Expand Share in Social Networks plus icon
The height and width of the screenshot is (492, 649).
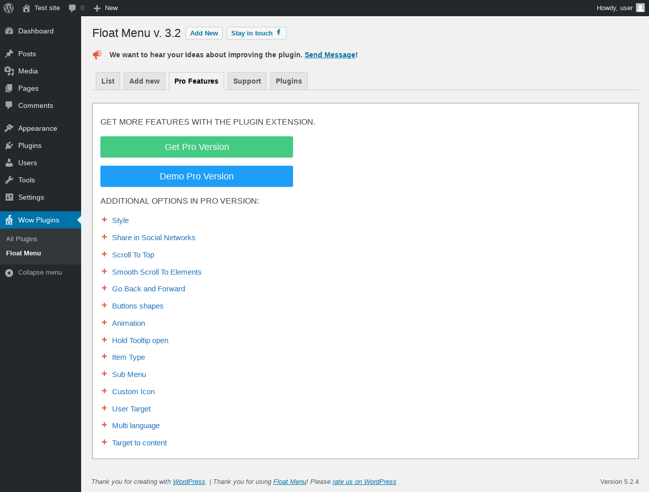pos(104,237)
